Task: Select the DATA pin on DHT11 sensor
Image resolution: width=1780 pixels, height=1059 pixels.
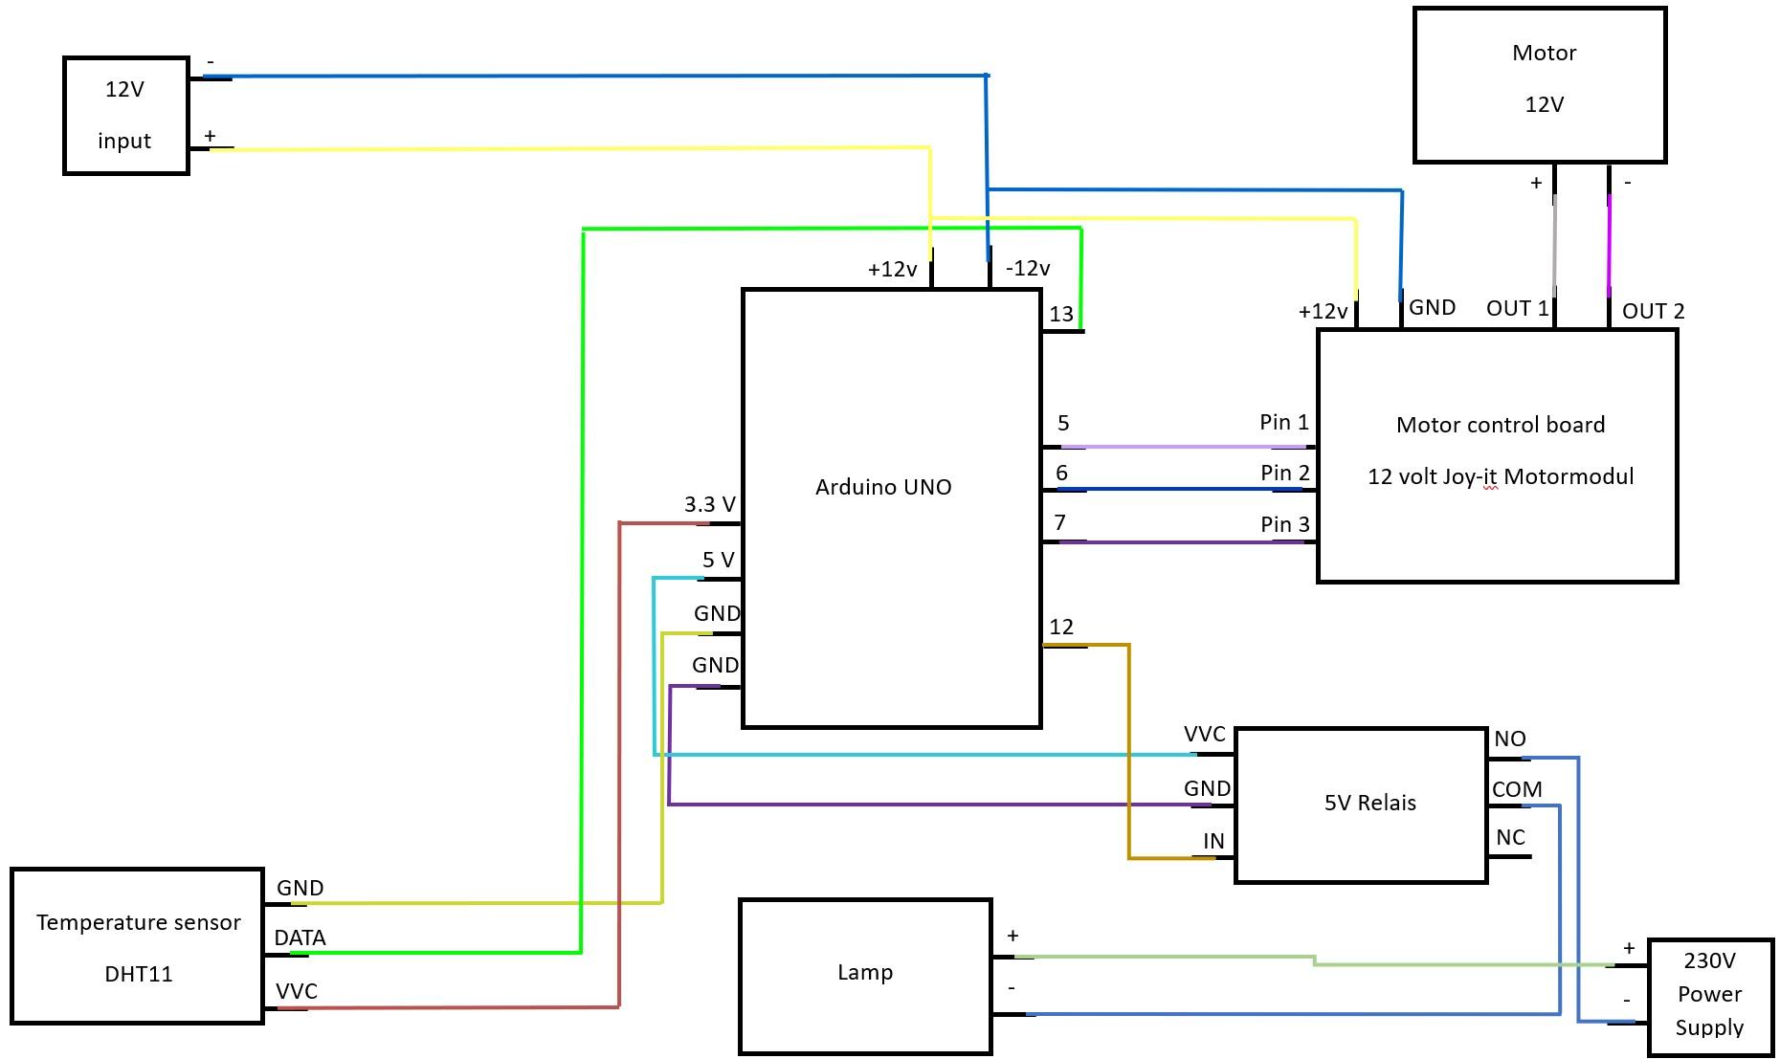Action: (x=299, y=938)
